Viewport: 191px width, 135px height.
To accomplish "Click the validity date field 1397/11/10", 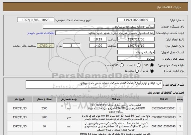I will 136,46.
